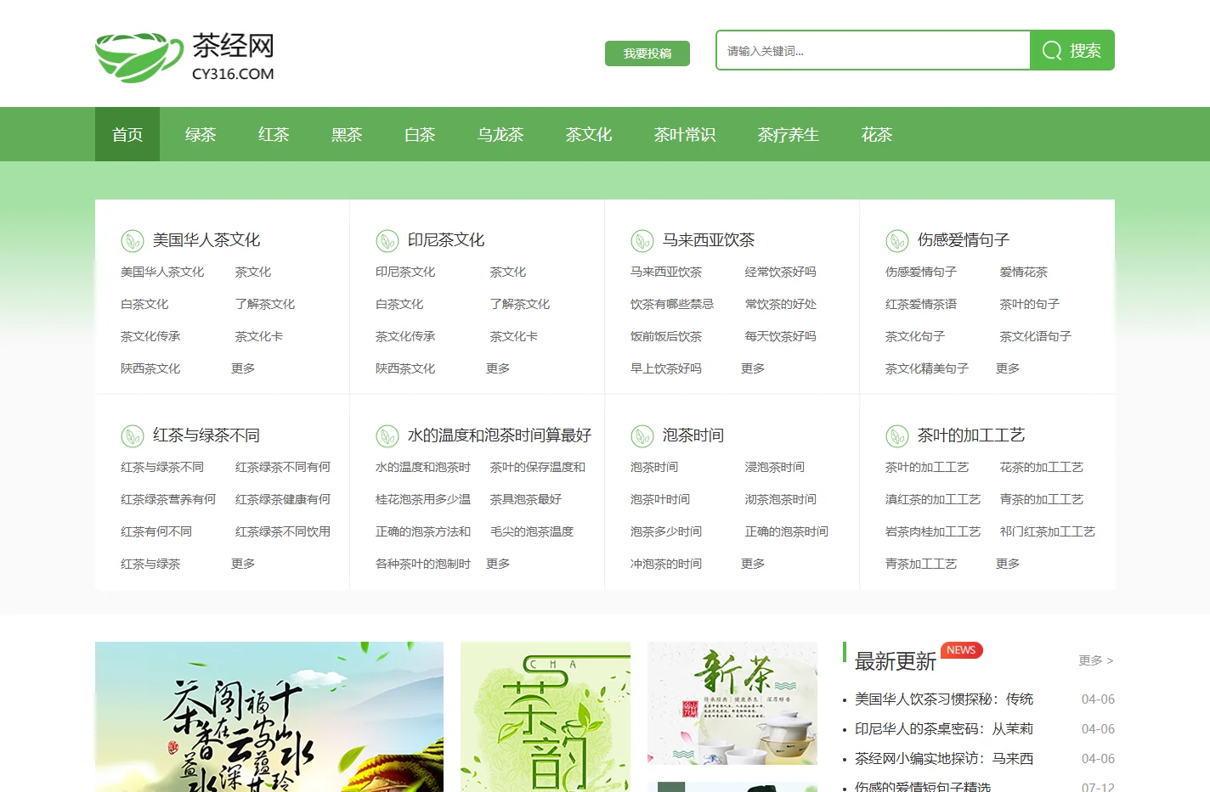Click the 茶经网 teacup logo

click(185, 57)
